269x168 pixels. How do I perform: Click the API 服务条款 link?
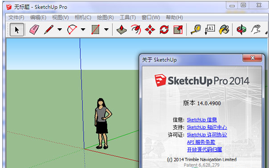tap(201, 142)
